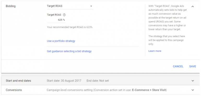Select the Conversions row label
The height and width of the screenshot is (96, 201).
[14, 90]
